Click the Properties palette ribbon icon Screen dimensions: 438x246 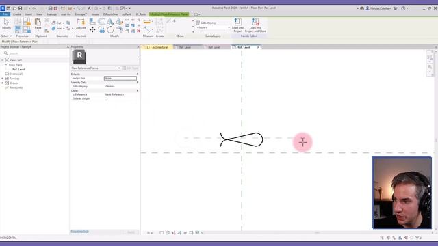click(x=18, y=29)
